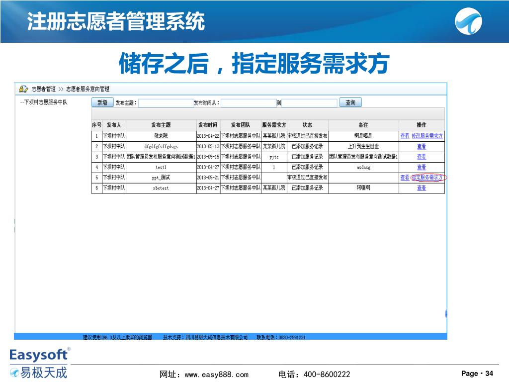The image size is (509, 382).
Task: Click the 发布时间从 start date field
Action: coord(248,103)
